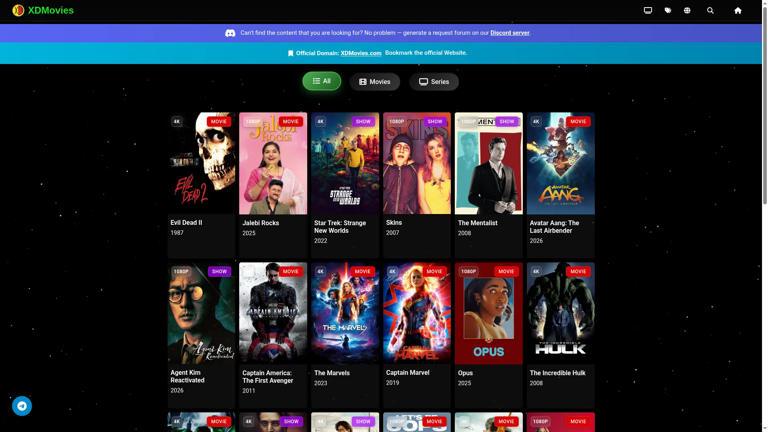
Task: Open The Mentalist poster
Action: pos(489,163)
